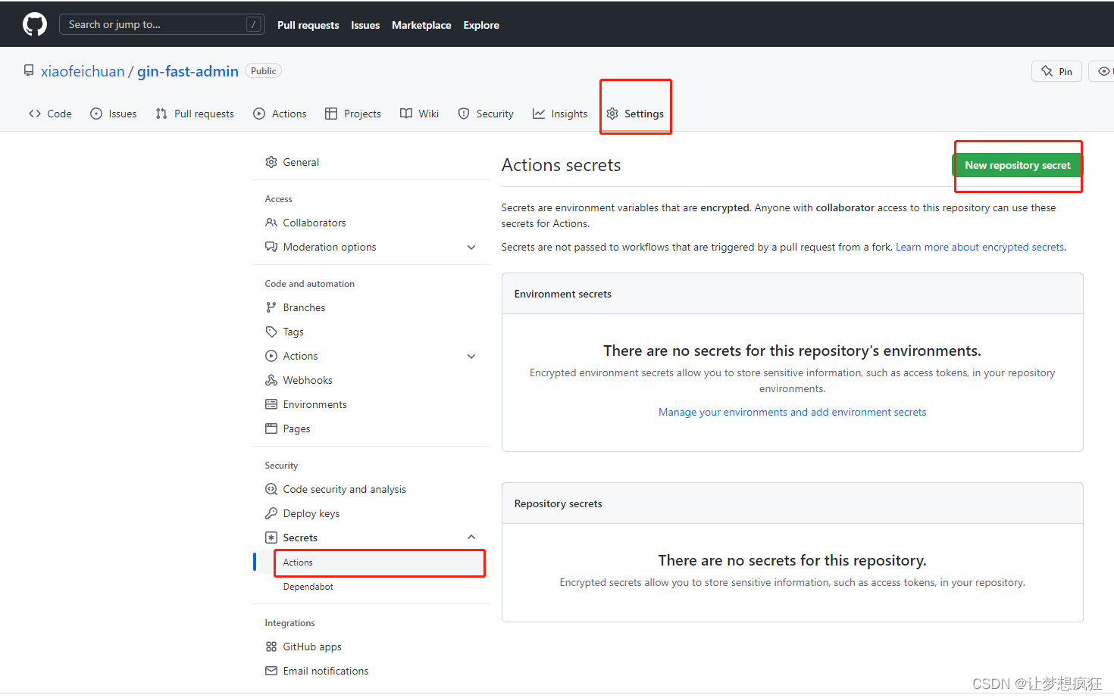Viewport: 1114px width, 698px height.
Task: Click the Projects tab table icon
Action: click(331, 114)
